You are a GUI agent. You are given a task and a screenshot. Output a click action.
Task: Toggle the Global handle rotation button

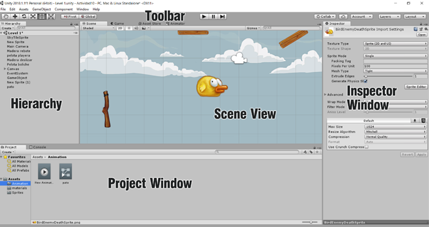88,17
